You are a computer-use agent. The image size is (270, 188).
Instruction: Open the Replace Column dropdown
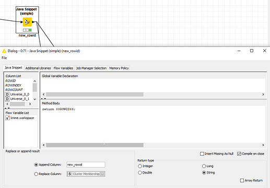[x=86, y=174]
